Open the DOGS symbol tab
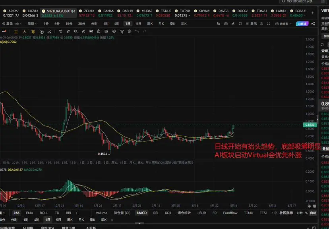The image size is (329, 229). [240, 13]
